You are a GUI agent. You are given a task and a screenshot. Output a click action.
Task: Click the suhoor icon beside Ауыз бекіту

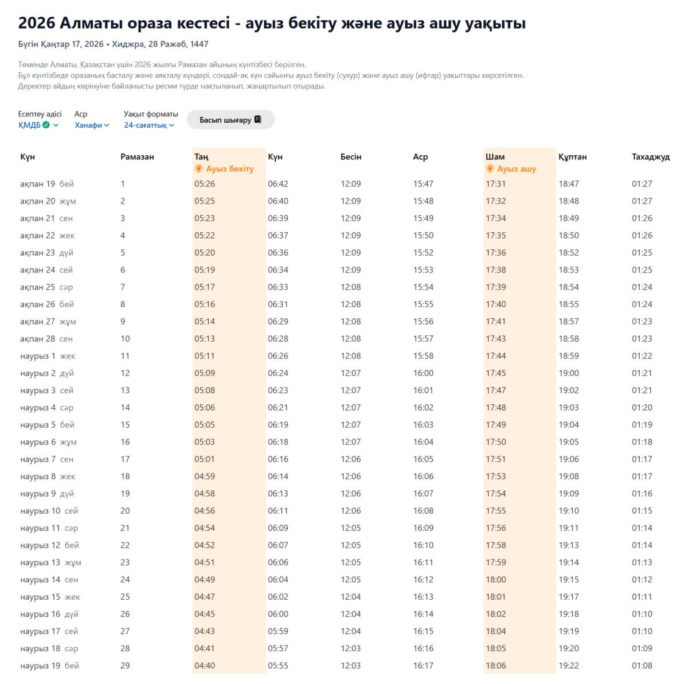click(199, 169)
